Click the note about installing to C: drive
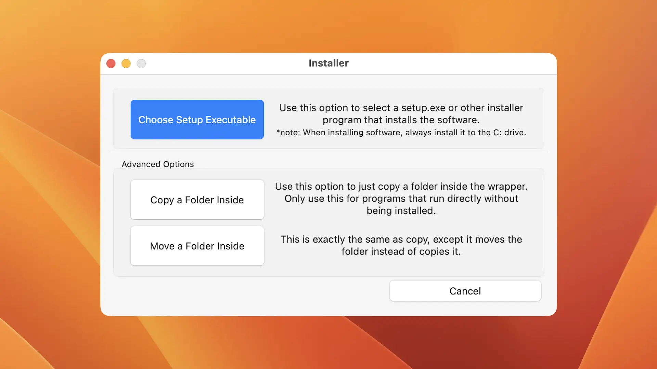The width and height of the screenshot is (657, 369). click(401, 133)
